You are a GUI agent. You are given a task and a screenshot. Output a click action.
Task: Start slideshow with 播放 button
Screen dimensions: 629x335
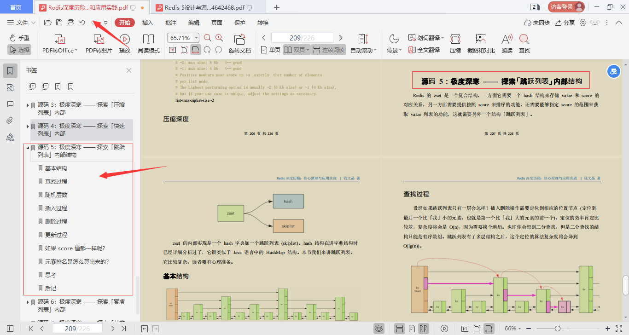pos(125,44)
